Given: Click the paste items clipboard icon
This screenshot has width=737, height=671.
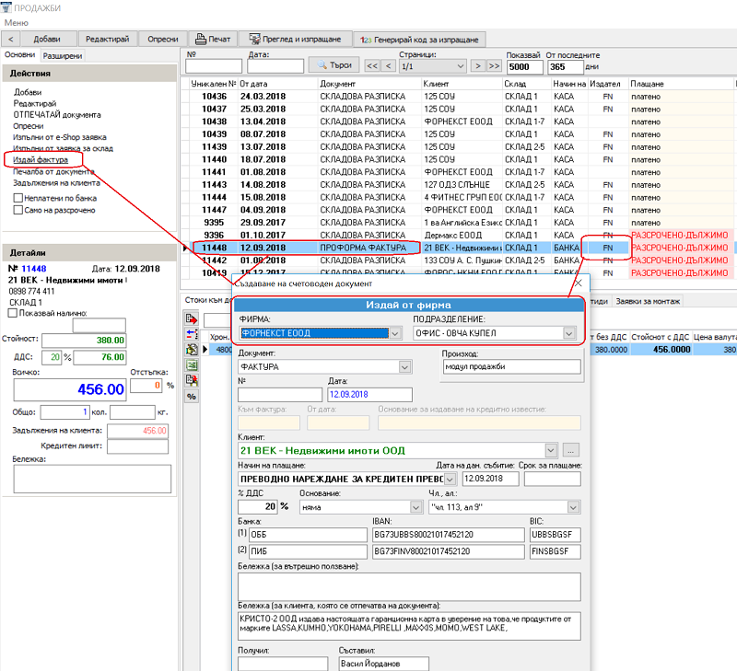Looking at the screenshot, I should pyautogui.click(x=192, y=350).
